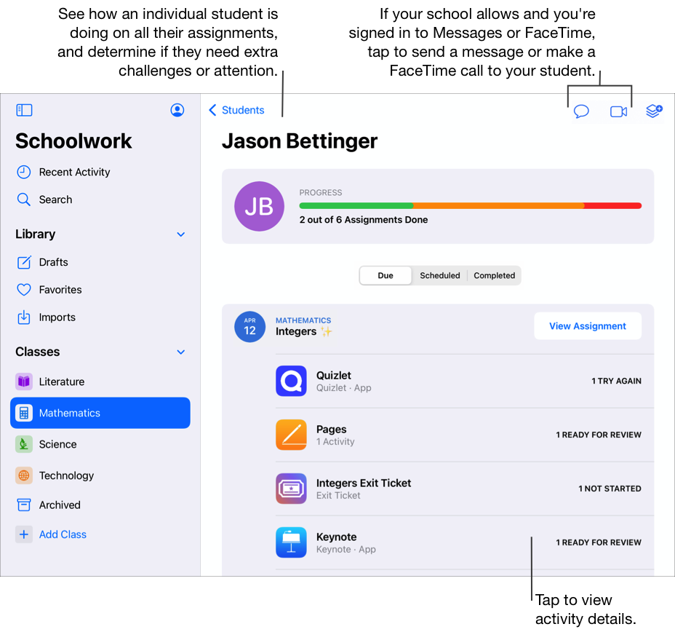Collapse the Library section chevron

pos(180,234)
